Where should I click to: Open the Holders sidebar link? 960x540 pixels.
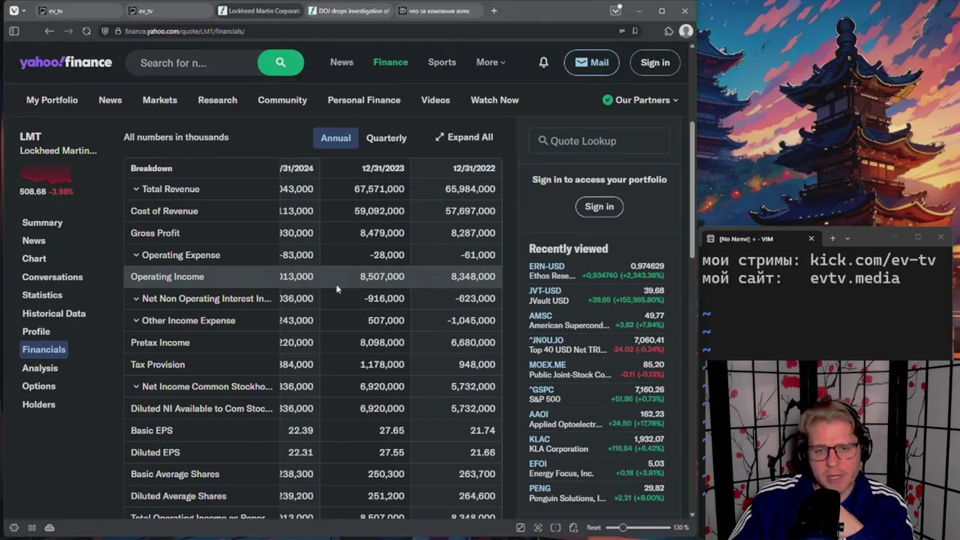pyautogui.click(x=38, y=404)
